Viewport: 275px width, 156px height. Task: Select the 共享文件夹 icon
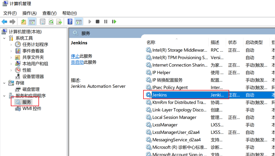pos(18,57)
